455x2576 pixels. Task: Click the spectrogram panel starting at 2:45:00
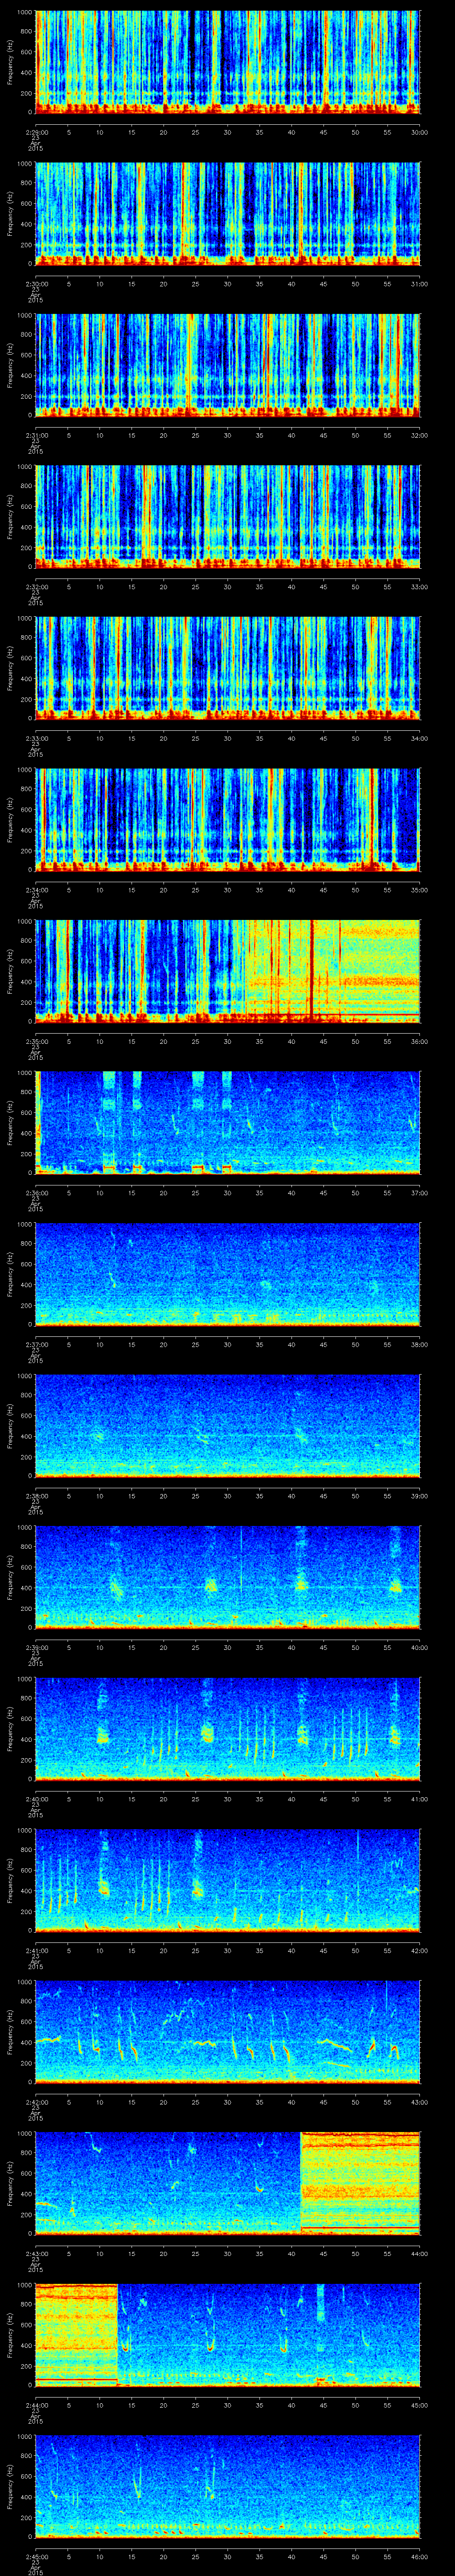click(228, 2486)
